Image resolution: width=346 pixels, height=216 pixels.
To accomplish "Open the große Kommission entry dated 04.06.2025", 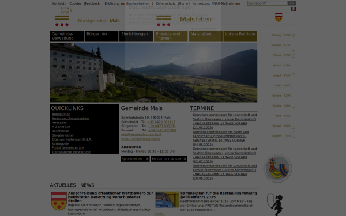I will coord(221,138).
